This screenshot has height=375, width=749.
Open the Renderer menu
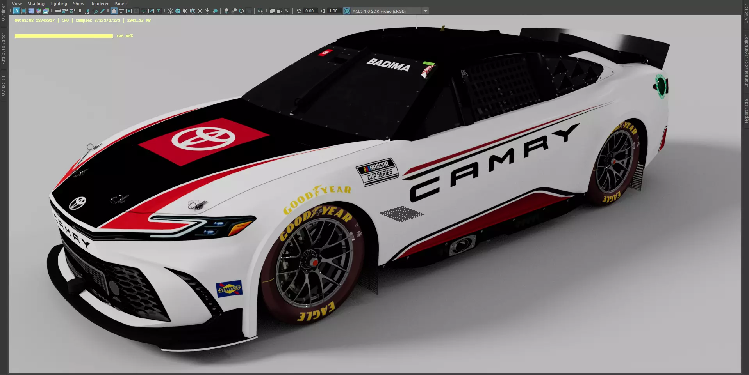tap(99, 4)
